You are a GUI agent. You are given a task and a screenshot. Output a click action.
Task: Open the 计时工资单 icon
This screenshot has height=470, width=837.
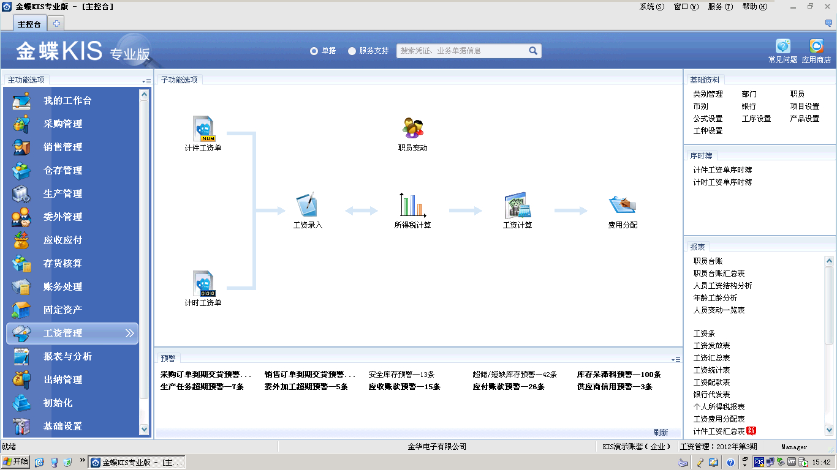pyautogui.click(x=203, y=284)
